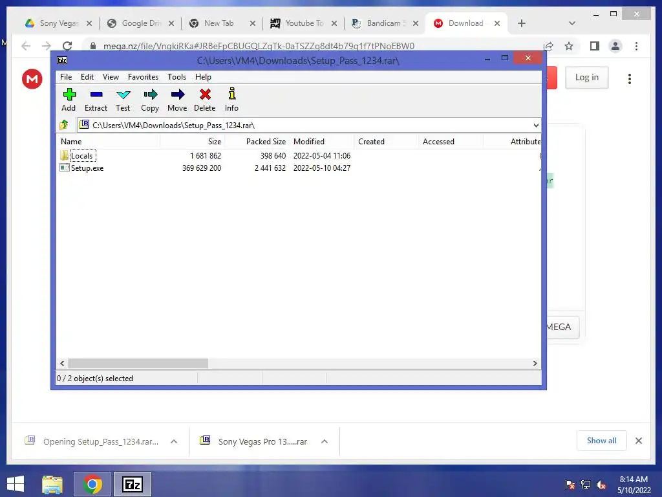Click the MEGA logo on the page
The image size is (662, 497).
point(32,78)
